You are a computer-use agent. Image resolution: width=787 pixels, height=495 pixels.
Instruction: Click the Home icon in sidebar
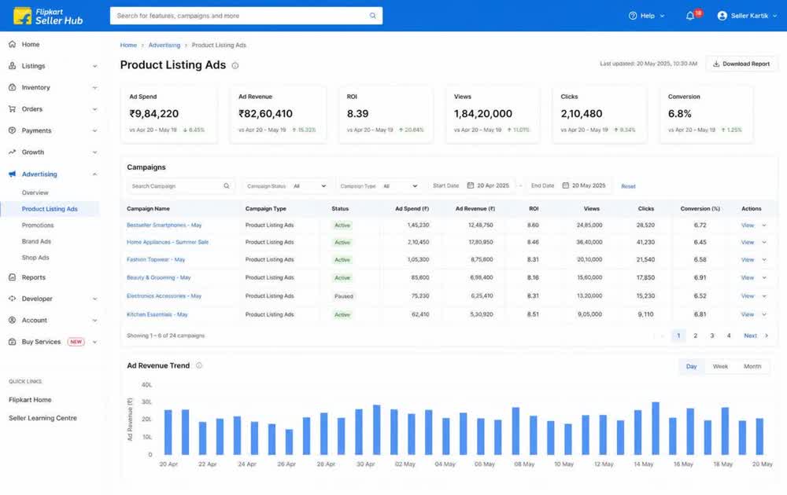point(12,44)
